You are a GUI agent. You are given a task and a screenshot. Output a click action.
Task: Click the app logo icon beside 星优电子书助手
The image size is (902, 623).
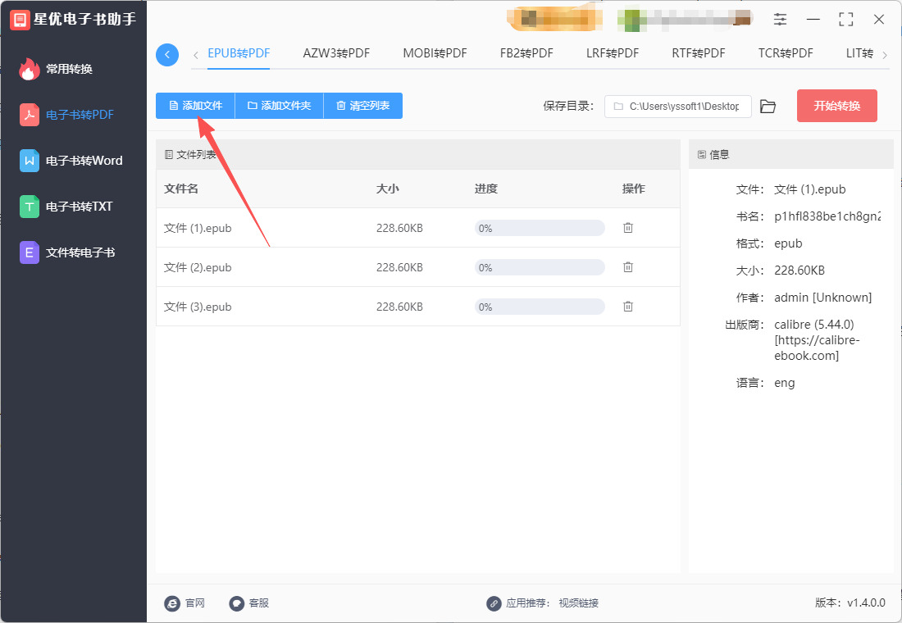[20, 20]
